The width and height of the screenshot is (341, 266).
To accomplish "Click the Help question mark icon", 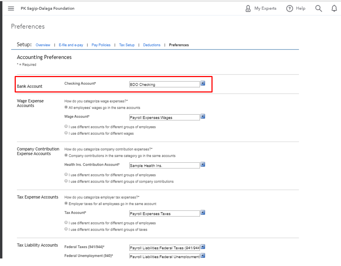I will tap(289, 9).
